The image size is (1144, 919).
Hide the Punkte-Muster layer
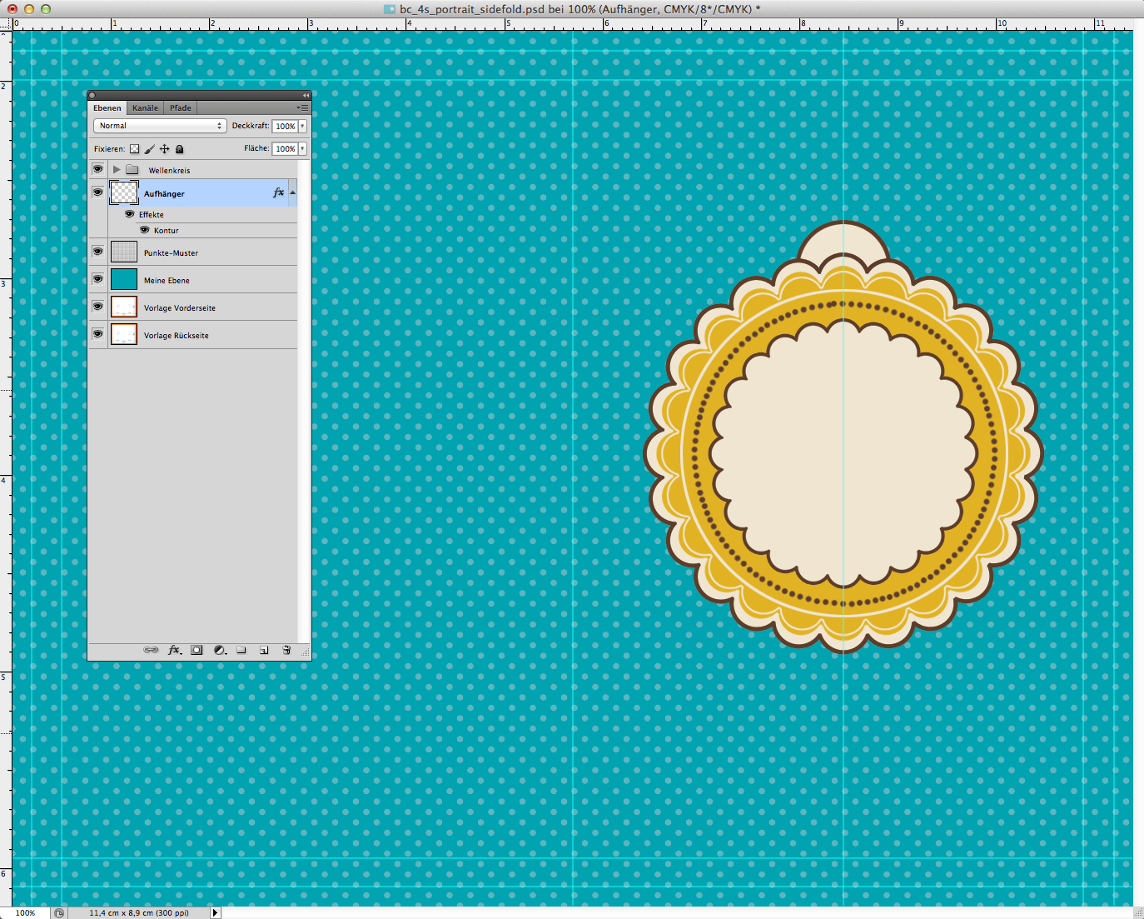coord(97,252)
